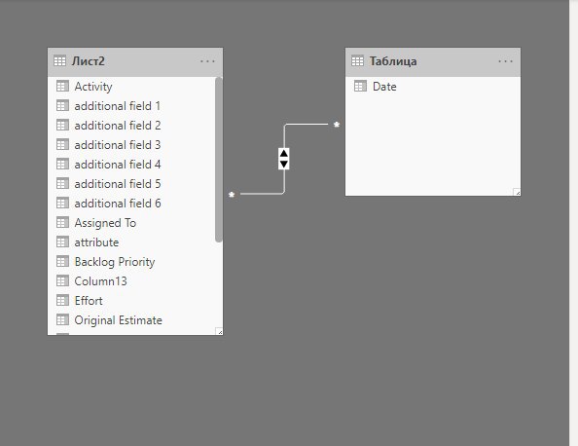Select the Assigned To field name
This screenshot has height=446, width=578.
pyautogui.click(x=105, y=223)
